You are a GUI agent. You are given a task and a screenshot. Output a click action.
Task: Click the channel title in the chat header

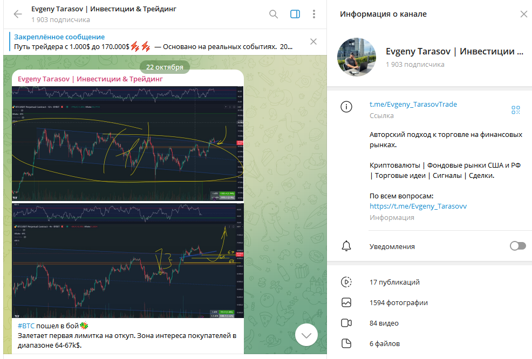(x=104, y=9)
